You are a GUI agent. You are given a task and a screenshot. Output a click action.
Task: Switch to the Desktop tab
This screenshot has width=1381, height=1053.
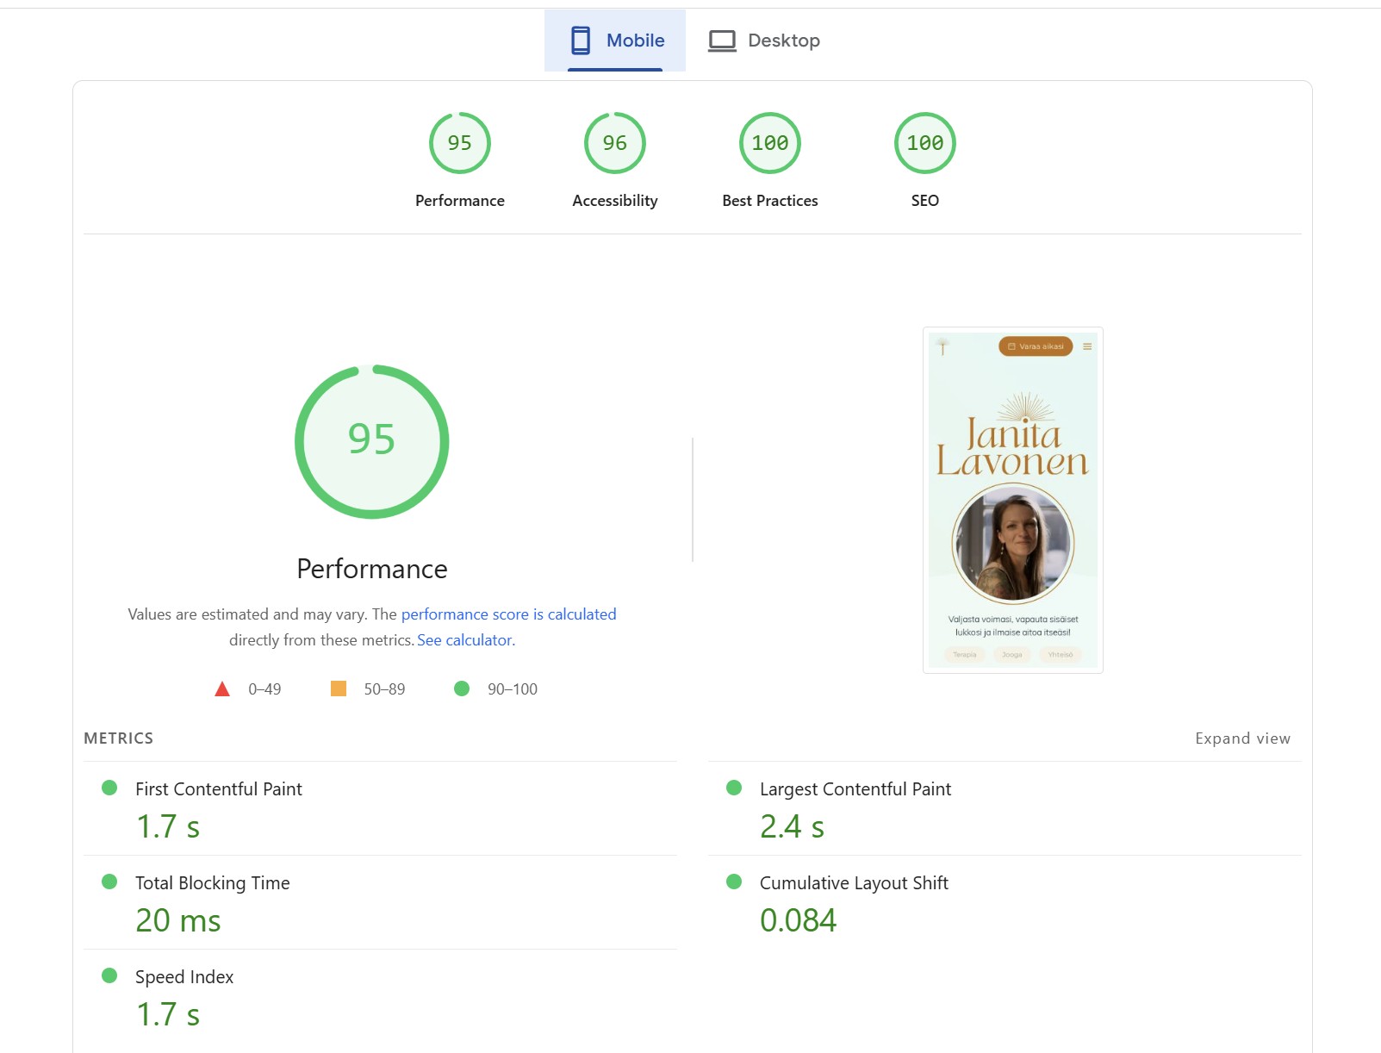pyautogui.click(x=764, y=40)
